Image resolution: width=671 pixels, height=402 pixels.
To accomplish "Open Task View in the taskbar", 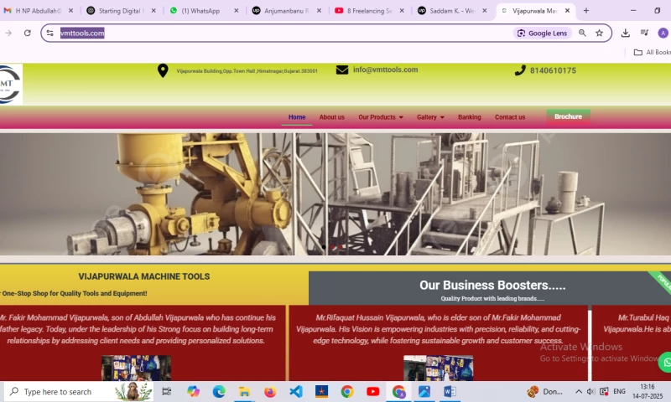I will (x=166, y=391).
